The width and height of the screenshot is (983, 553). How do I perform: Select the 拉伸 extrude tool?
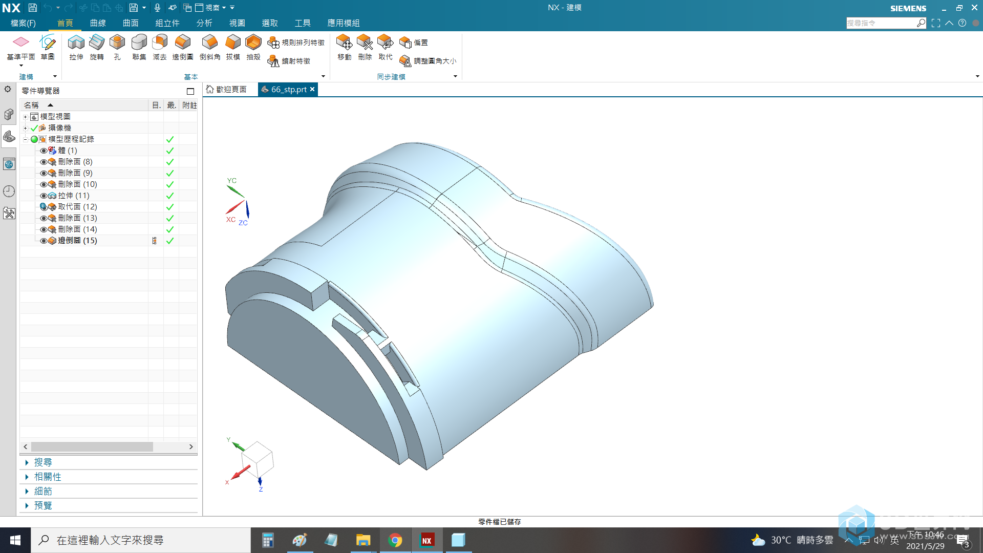[76, 47]
